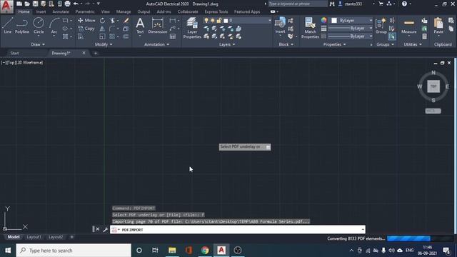This screenshot has height=257, width=457.
Task: Click the customize command line wrench icon
Action: click(x=105, y=230)
